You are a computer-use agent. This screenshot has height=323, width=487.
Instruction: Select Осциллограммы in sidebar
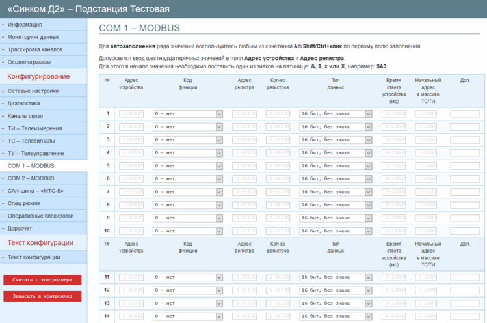pos(29,62)
